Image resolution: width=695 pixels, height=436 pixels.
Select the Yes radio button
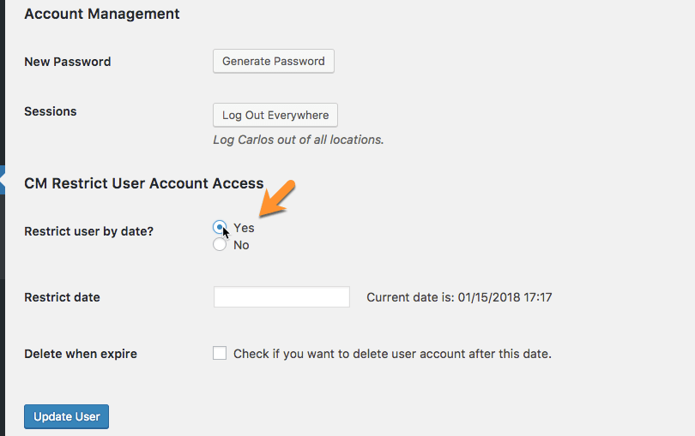[x=220, y=227]
